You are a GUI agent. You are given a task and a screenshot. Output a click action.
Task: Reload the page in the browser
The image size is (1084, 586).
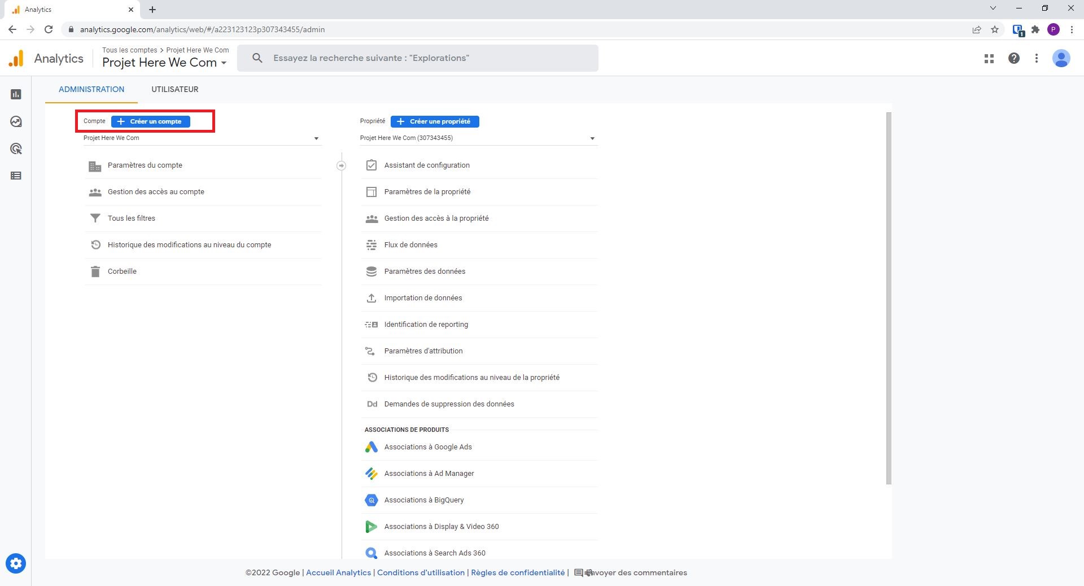point(49,29)
